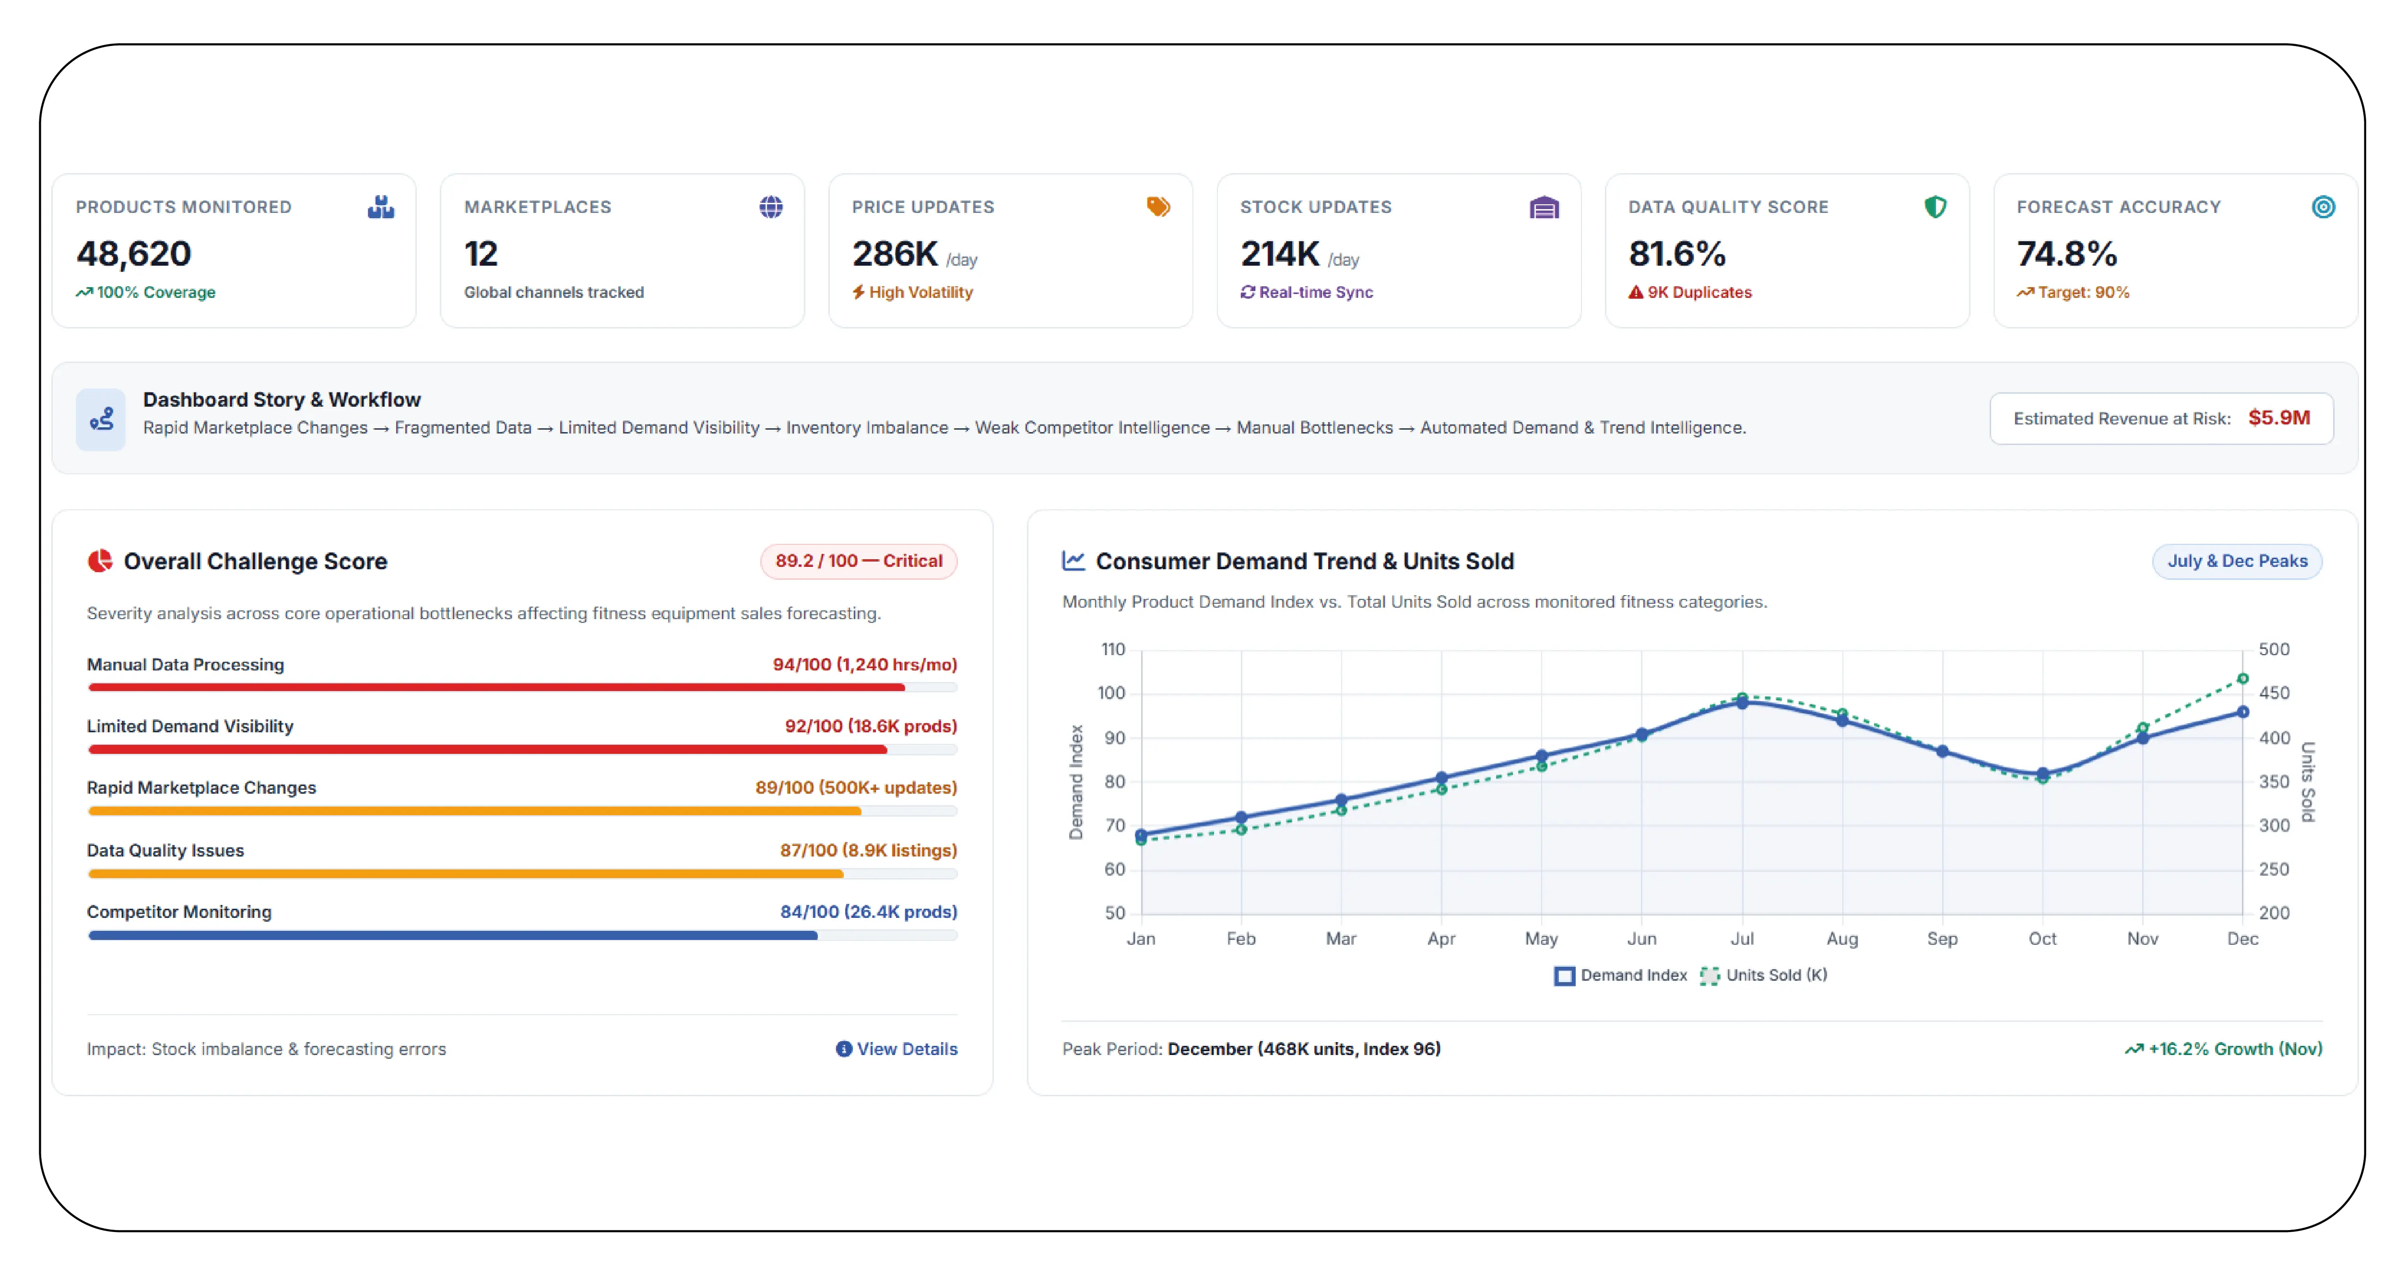Click the July & Dec Peaks badge

pyautogui.click(x=2237, y=561)
